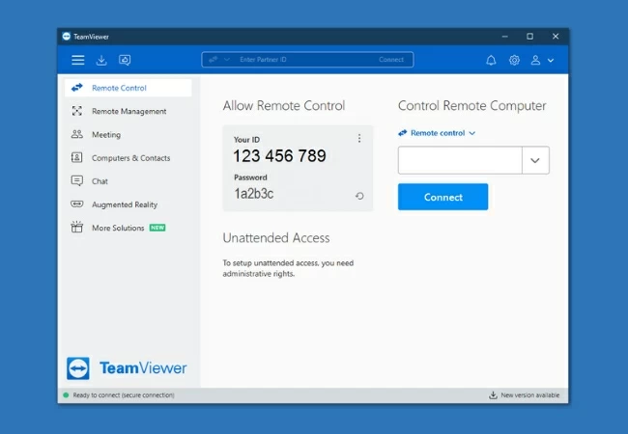The image size is (628, 434).
Task: Open settings via the gear icon
Action: coord(514,60)
